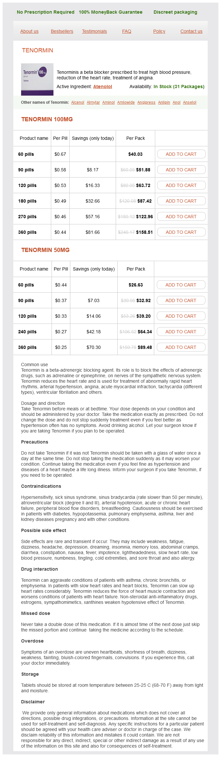221x757 pixels.
Task: Add 360 pills of Tenormin 50mg to cart
Action: tap(181, 347)
